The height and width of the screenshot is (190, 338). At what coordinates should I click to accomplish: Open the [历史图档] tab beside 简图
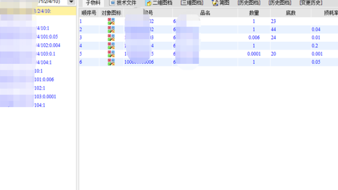point(249,3)
